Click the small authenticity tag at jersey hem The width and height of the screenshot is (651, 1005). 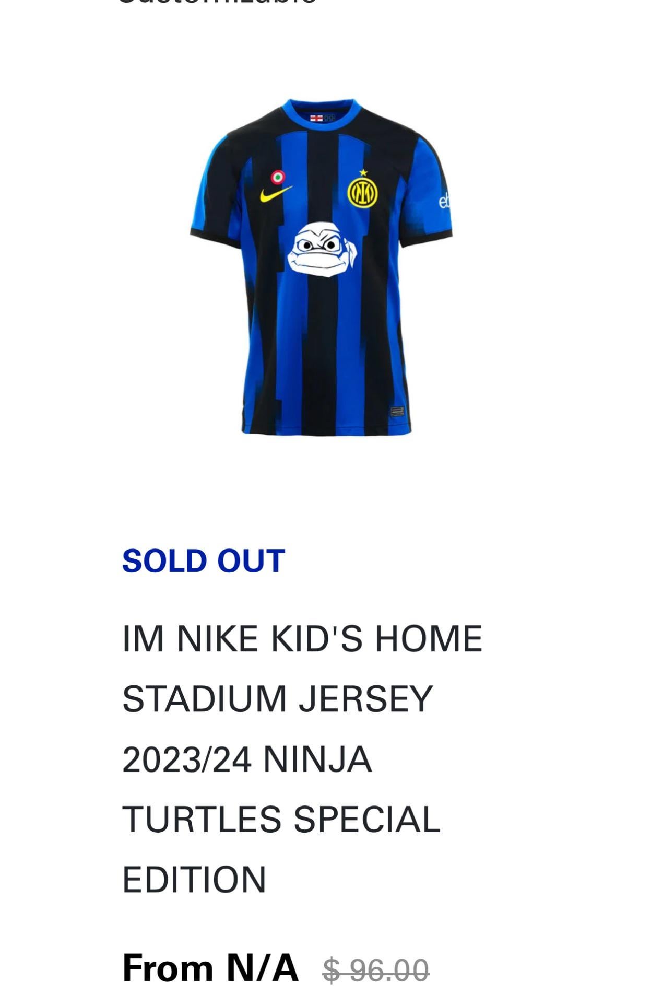pyautogui.click(x=397, y=412)
